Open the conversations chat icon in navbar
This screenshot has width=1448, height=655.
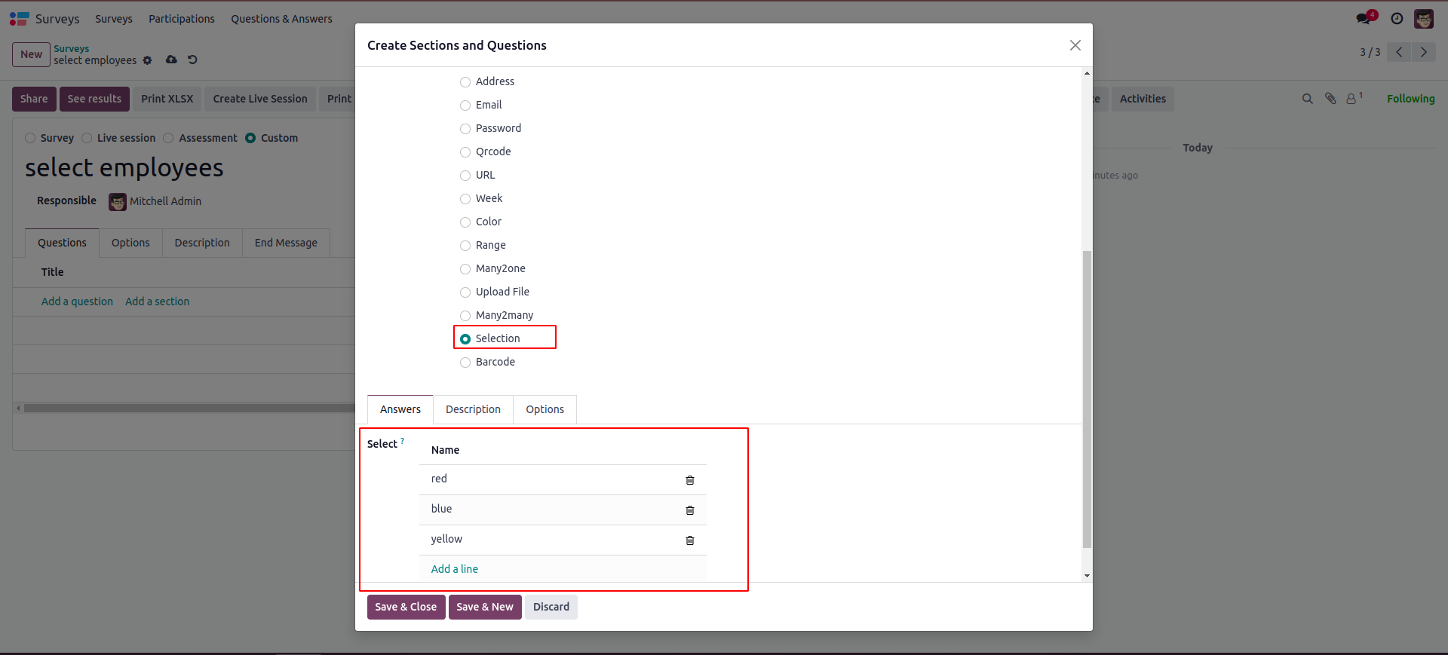1364,19
